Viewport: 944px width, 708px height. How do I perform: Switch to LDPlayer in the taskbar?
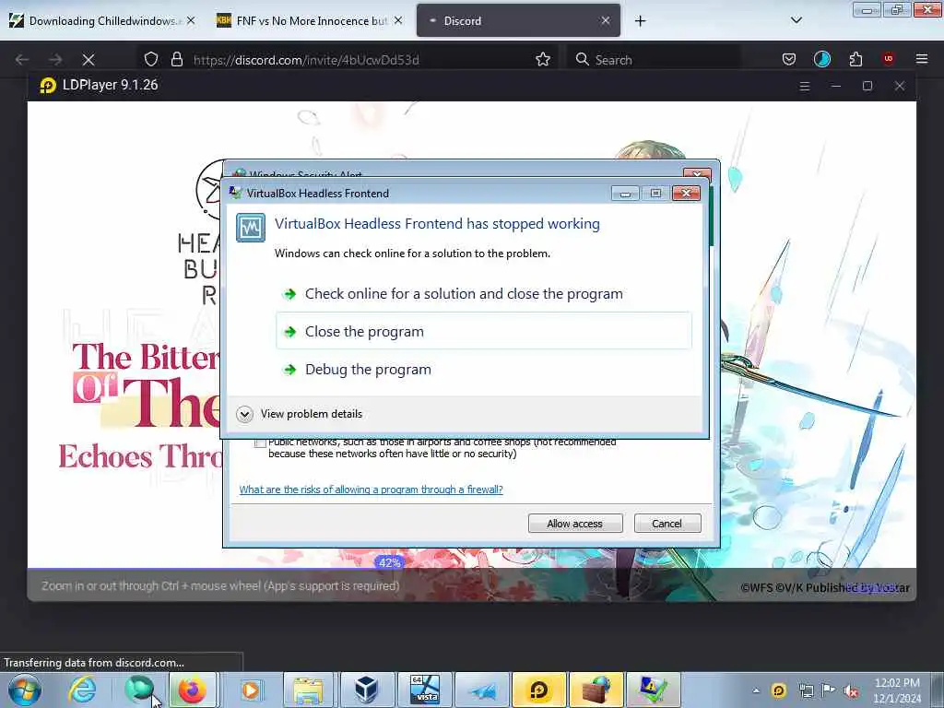click(538, 690)
